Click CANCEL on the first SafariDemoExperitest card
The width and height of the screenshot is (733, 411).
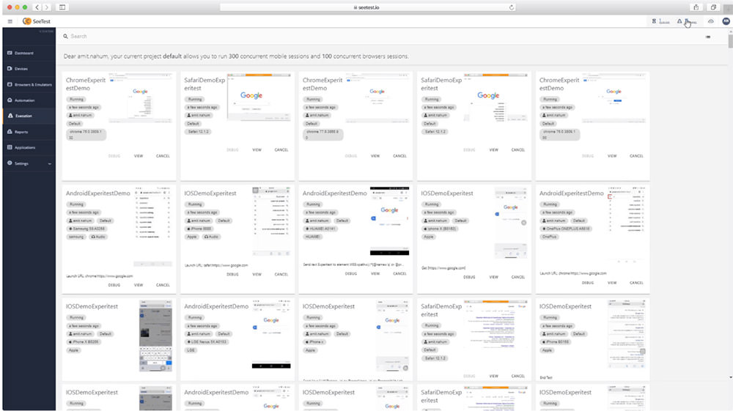pos(281,149)
